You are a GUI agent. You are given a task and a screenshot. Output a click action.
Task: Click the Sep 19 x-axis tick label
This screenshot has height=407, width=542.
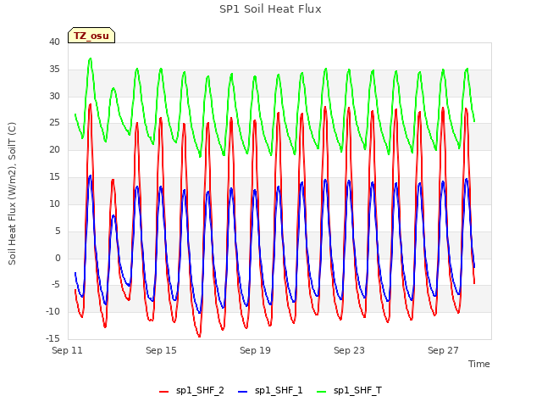[x=255, y=350]
